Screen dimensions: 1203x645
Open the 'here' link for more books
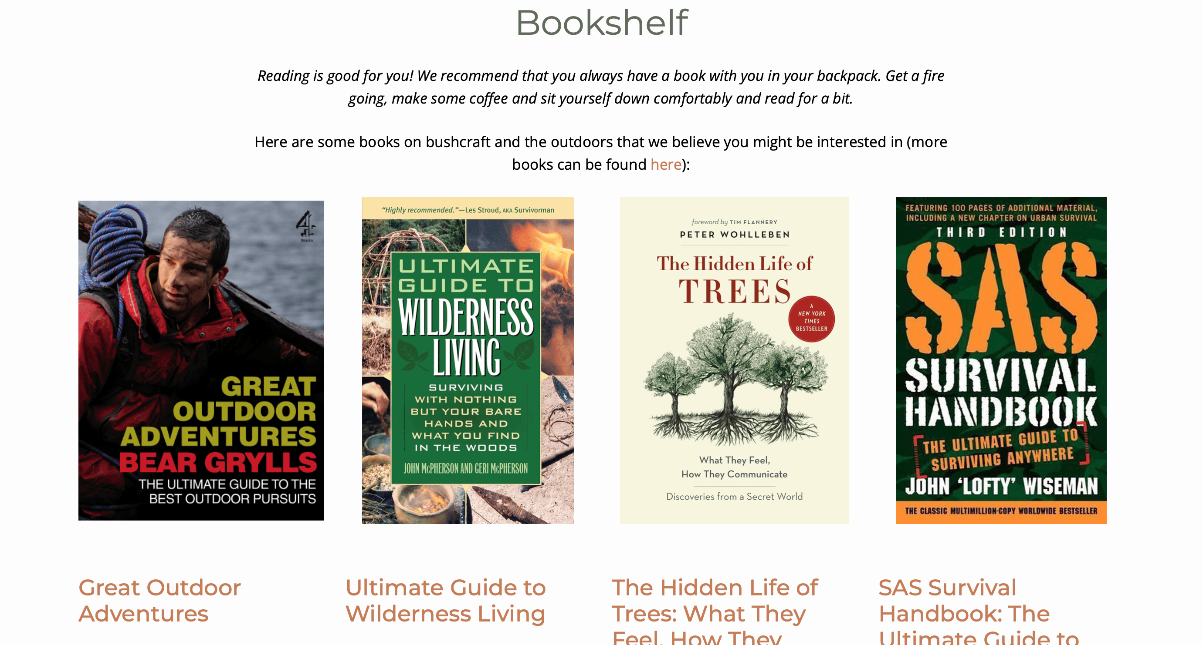pyautogui.click(x=666, y=165)
